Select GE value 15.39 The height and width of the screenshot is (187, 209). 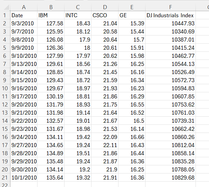(x=132, y=23)
